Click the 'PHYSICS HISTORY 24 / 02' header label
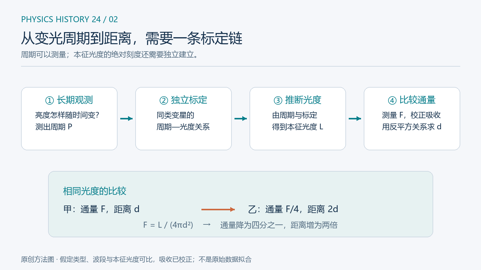This screenshot has width=481, height=270. [69, 19]
